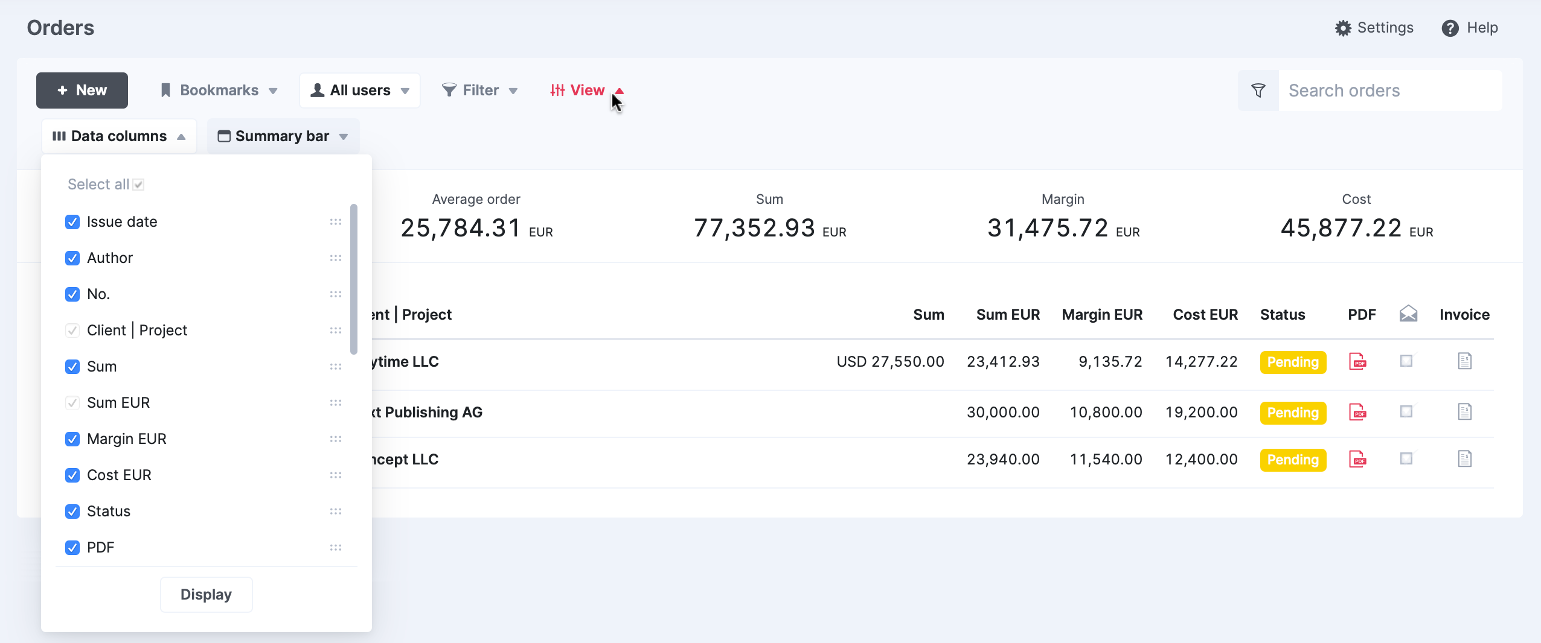
Task: Toggle the Margin EUR column checkbox
Action: [x=72, y=439]
